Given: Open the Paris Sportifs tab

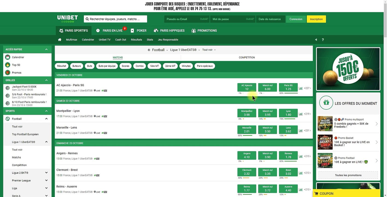Looking at the screenshot, I should [73, 31].
